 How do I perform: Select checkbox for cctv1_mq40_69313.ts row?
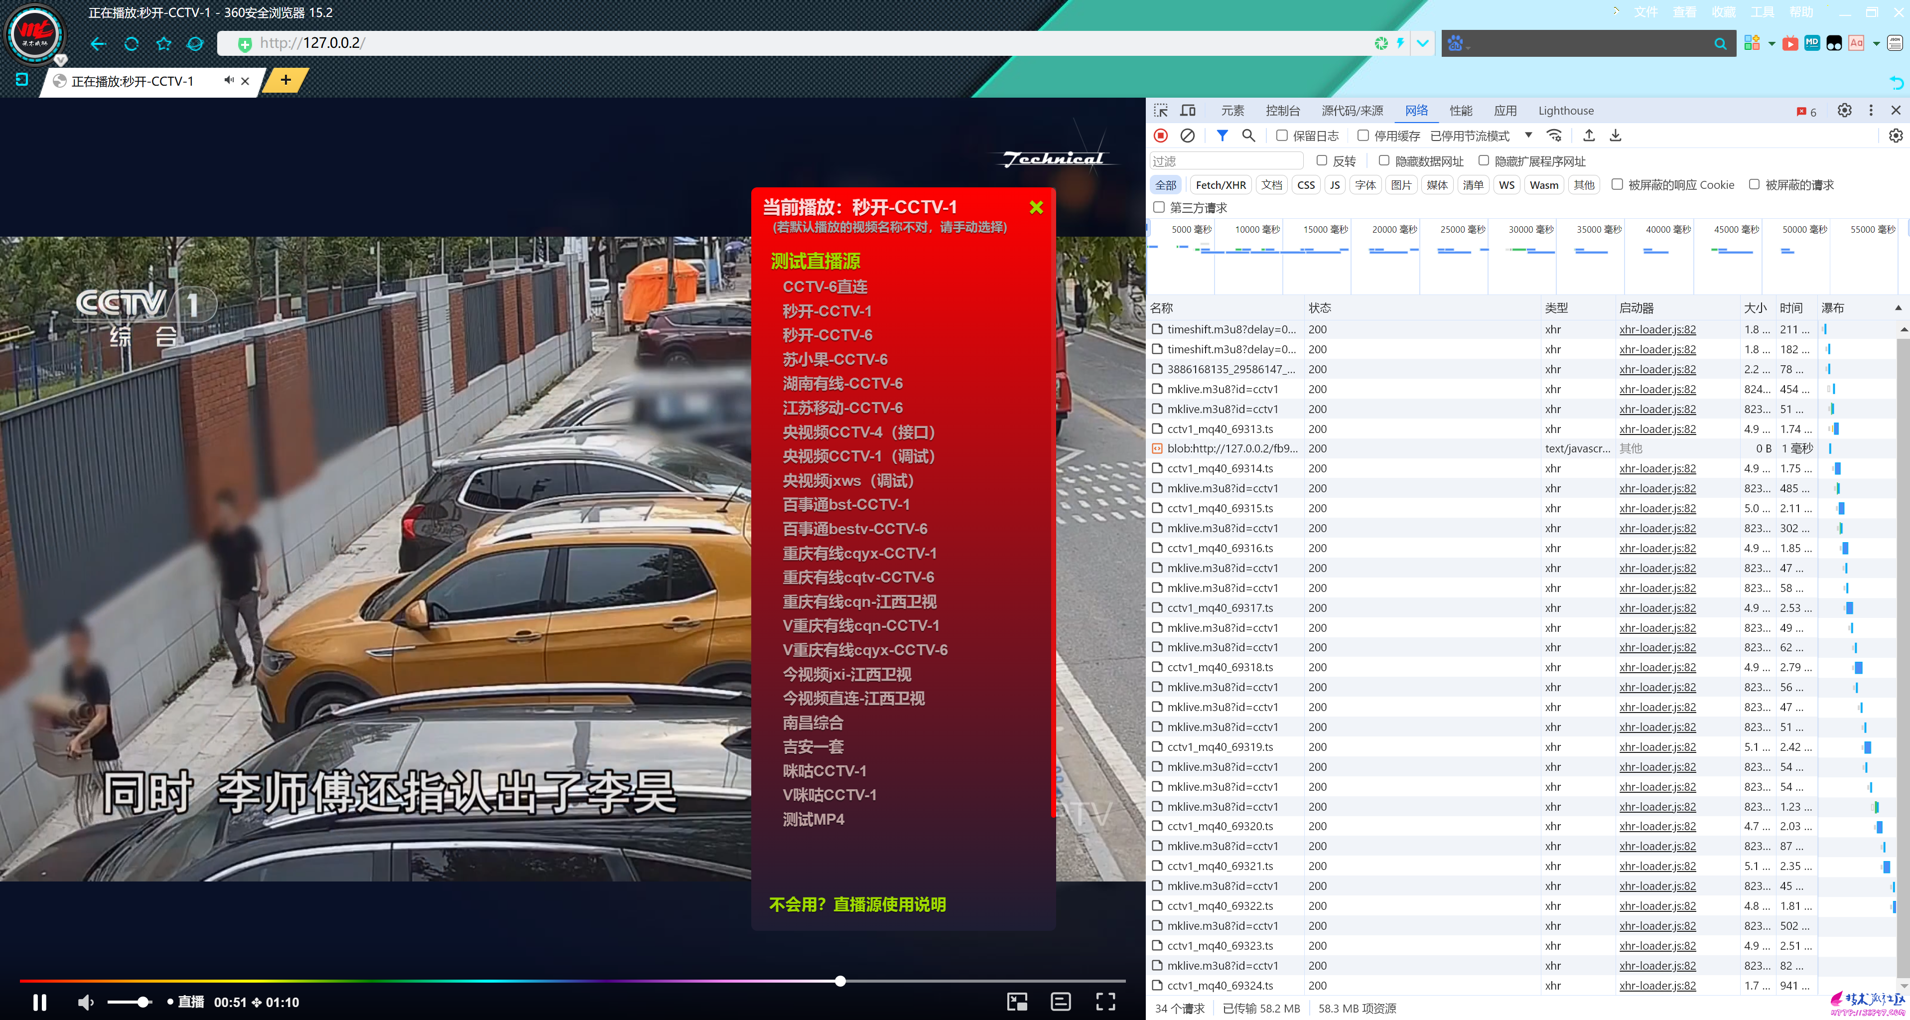(1157, 429)
